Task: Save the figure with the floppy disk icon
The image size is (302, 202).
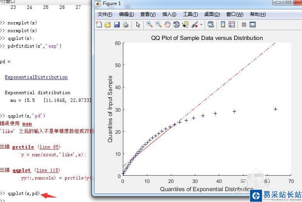Action: 117,25
